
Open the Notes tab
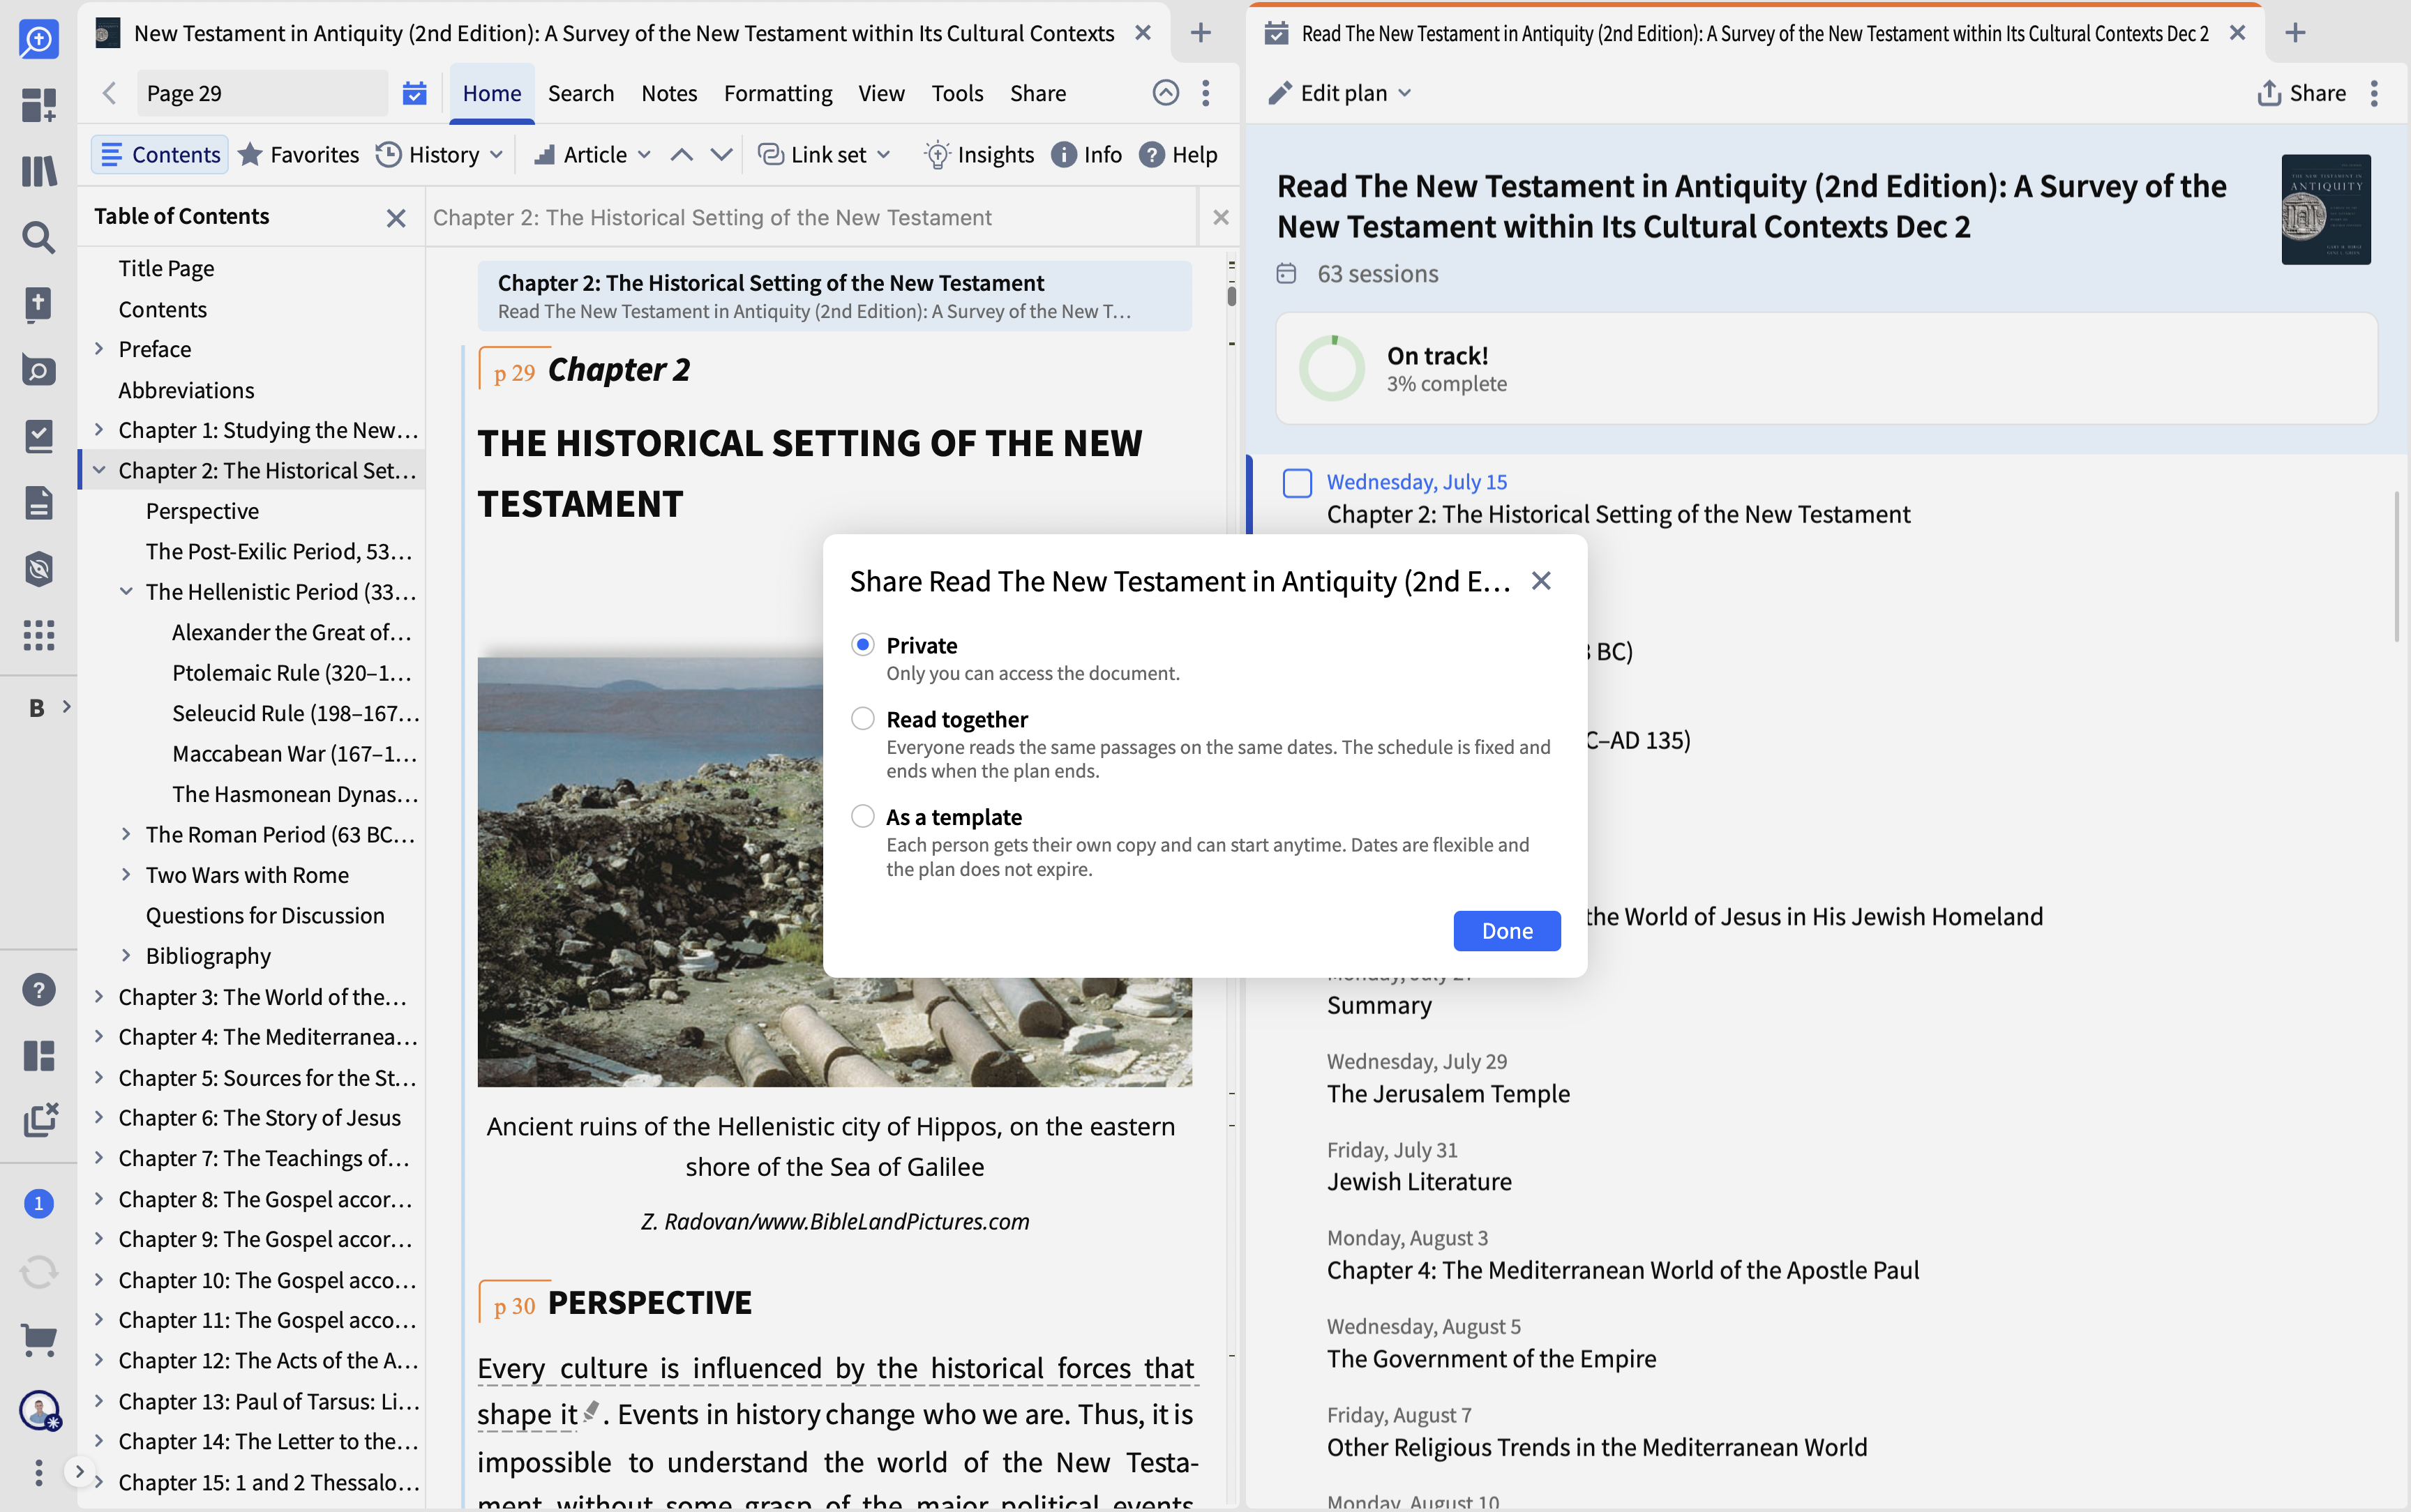click(x=669, y=93)
